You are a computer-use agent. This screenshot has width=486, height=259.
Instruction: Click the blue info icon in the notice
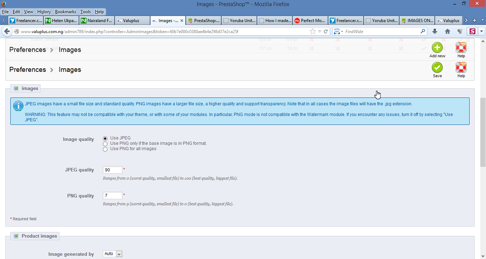[18, 106]
